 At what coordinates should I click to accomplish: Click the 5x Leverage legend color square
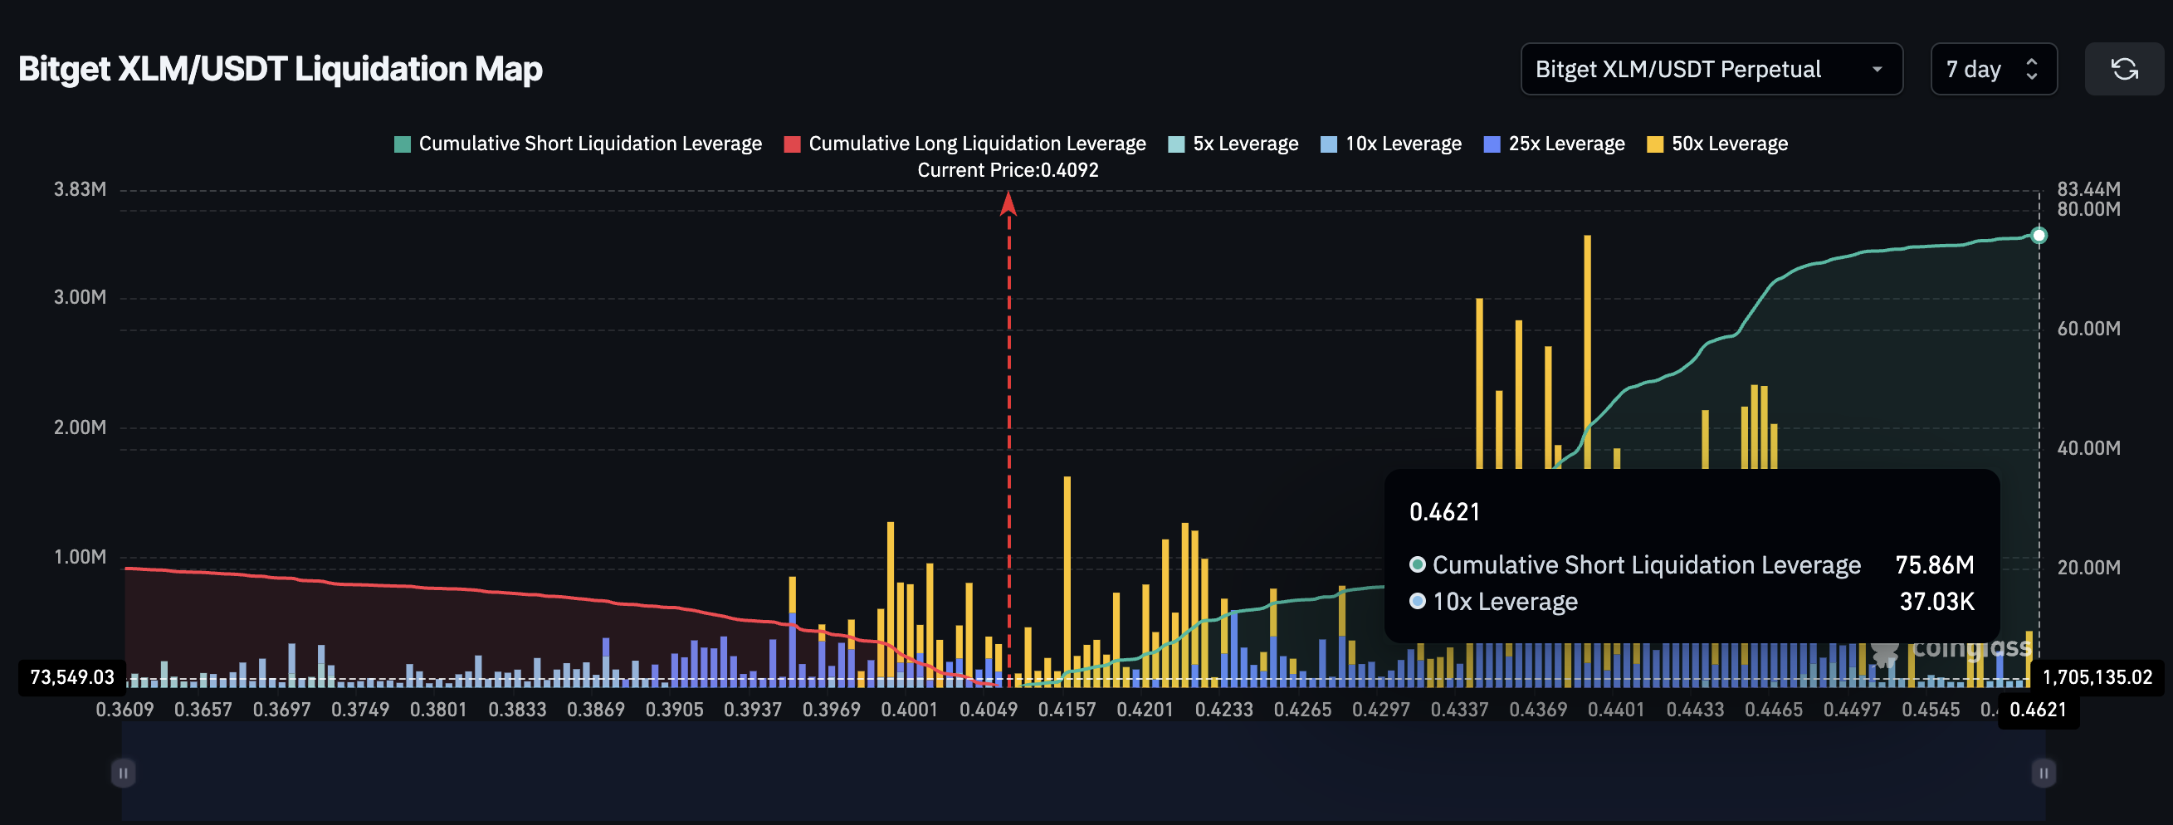tap(1175, 144)
